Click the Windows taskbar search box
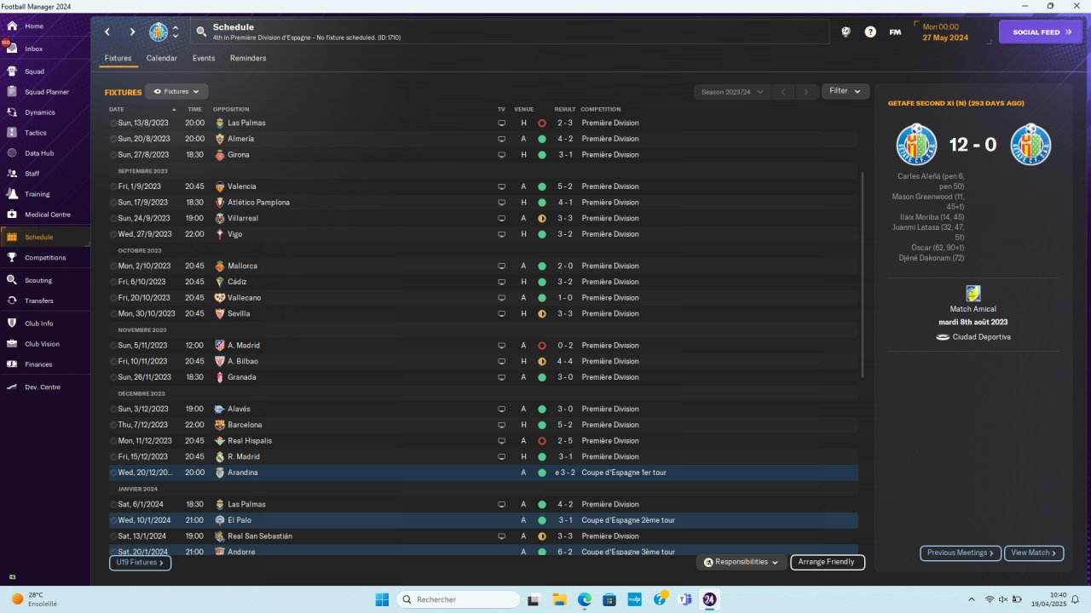The width and height of the screenshot is (1091, 613). pos(459,599)
